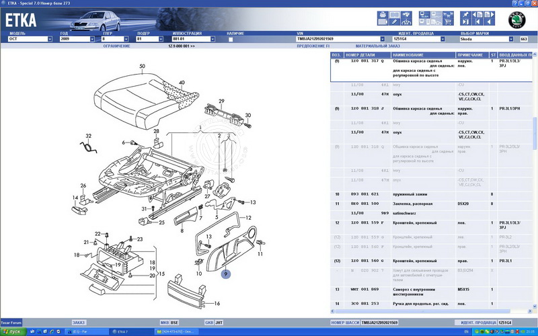Click the skip-to-end icon below the pushpin
538x336 pixels.
465,22
